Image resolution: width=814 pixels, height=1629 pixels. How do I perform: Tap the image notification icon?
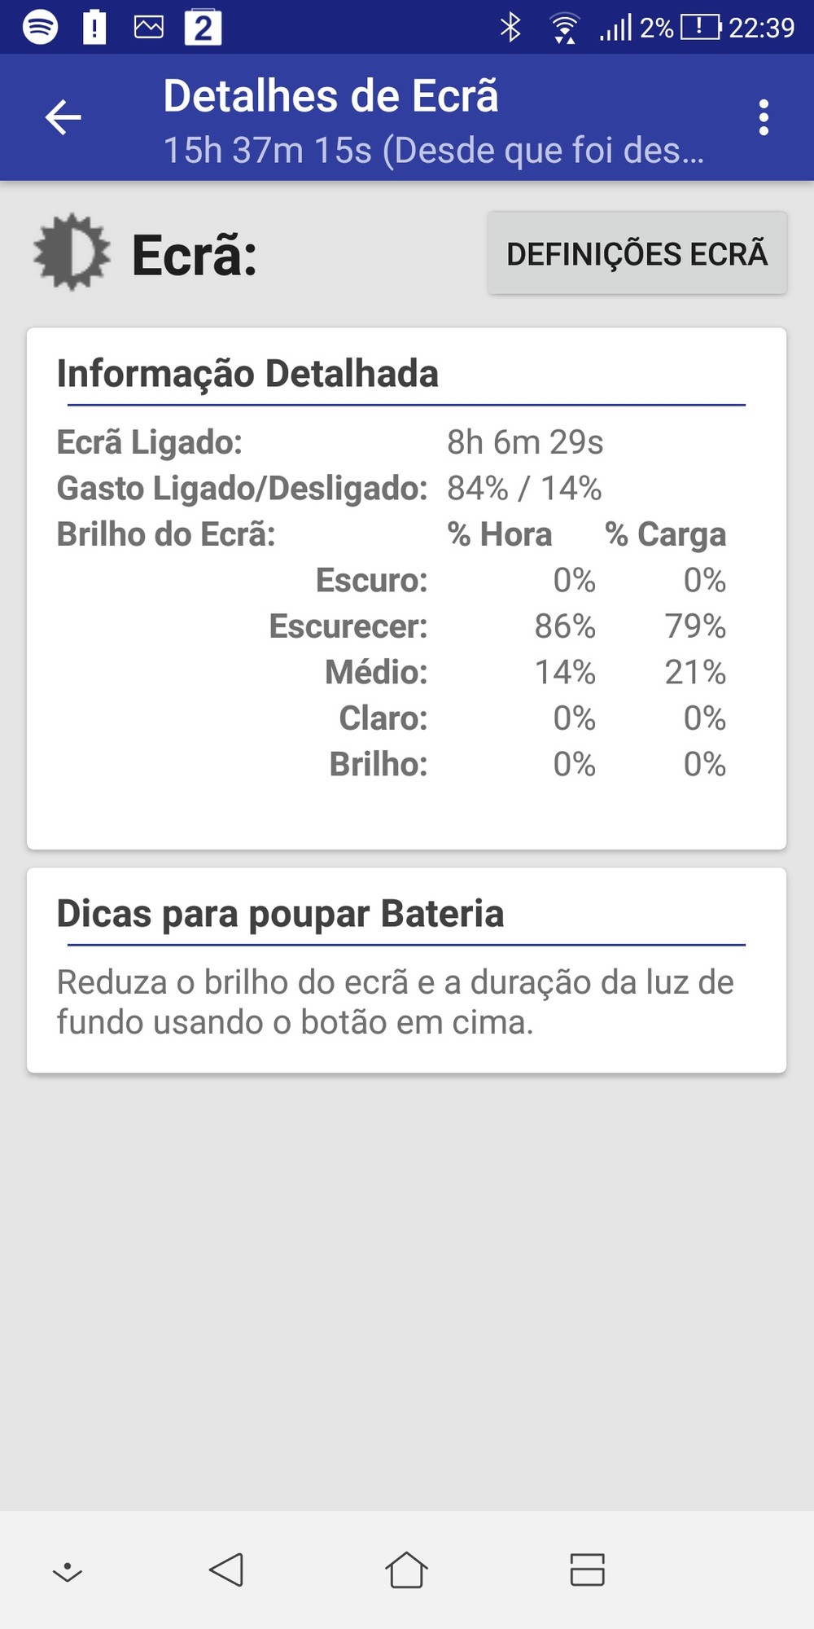(148, 28)
